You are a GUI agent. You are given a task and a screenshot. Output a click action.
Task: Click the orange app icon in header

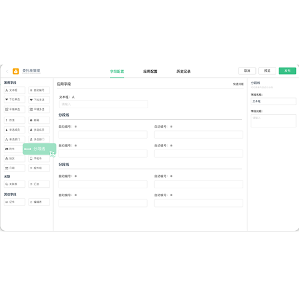pyautogui.click(x=16, y=71)
